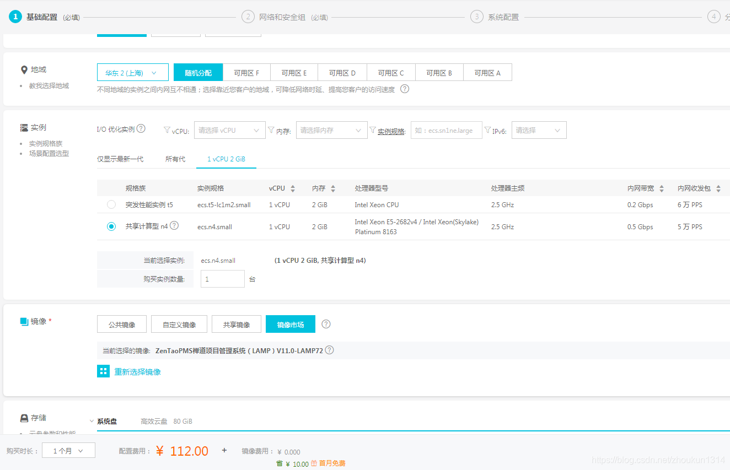Viewport: 730px width, 470px height.
Task: Click ecs.t5-lc1m2.small table cell
Action: click(224, 205)
